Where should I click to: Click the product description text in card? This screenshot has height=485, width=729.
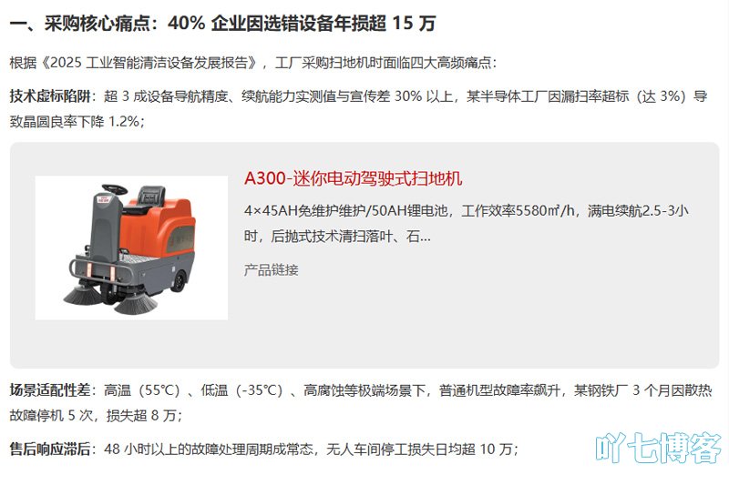[x=466, y=223]
